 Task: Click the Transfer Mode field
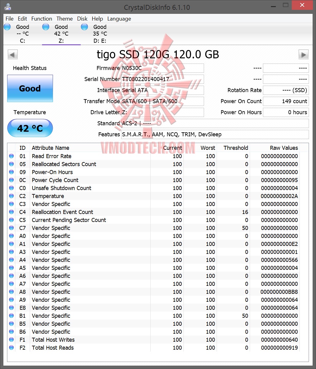click(x=163, y=101)
